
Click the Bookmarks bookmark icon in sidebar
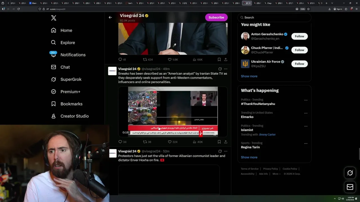(53, 104)
